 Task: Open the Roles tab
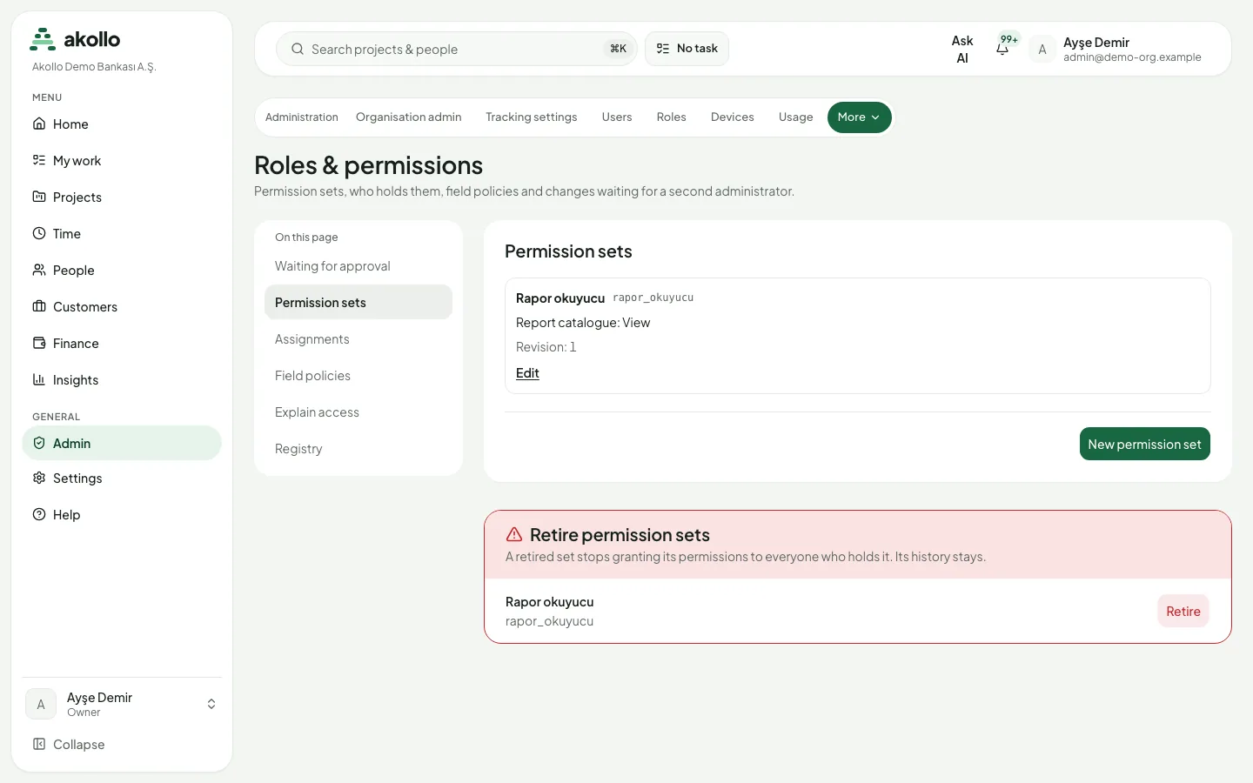point(672,117)
